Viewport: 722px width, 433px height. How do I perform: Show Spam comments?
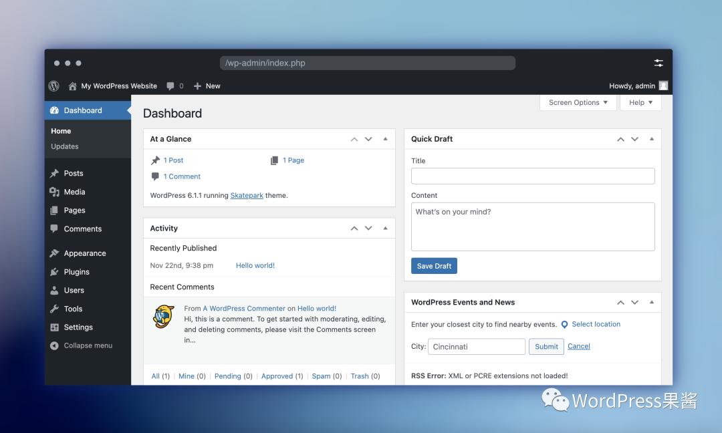[x=321, y=376]
